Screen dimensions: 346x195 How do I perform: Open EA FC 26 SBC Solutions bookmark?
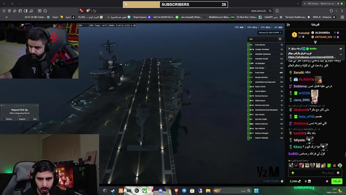(x=37, y=17)
